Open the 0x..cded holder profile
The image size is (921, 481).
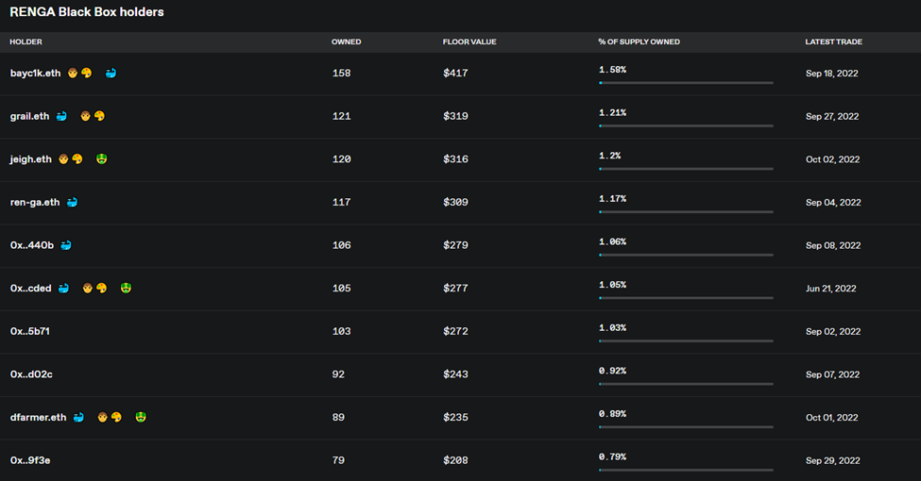click(x=30, y=288)
